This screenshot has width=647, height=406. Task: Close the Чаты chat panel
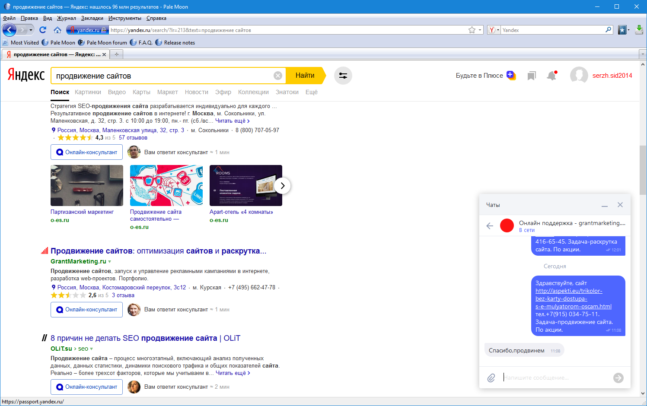point(620,205)
